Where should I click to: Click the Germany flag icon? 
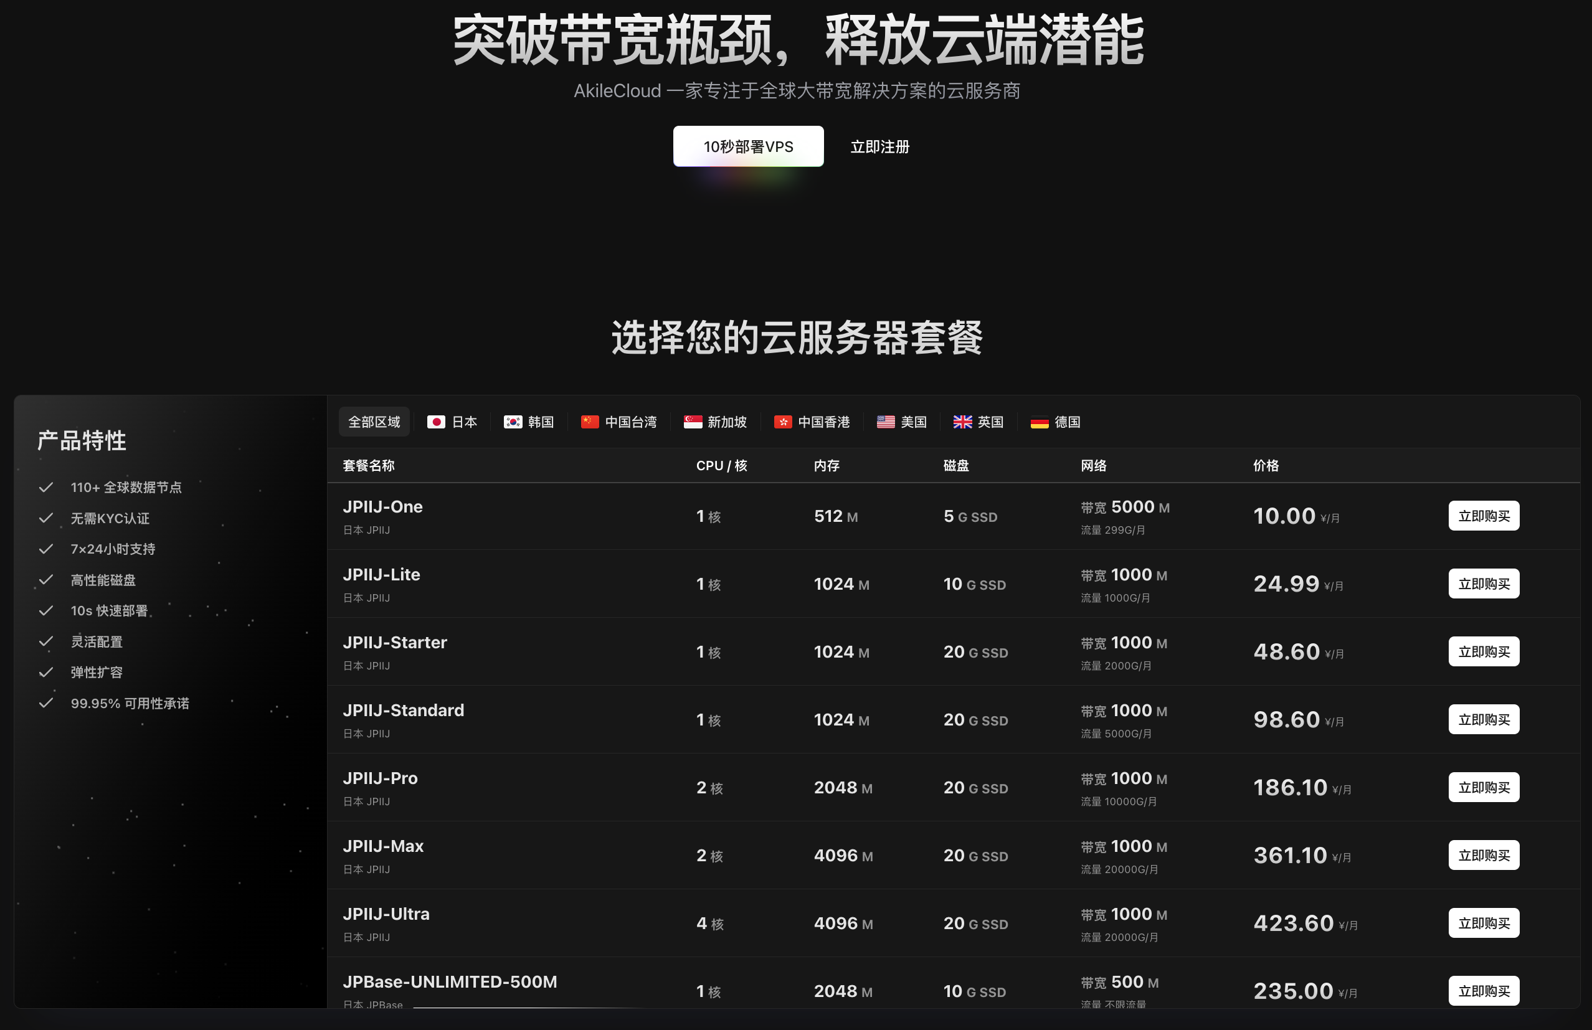pos(1040,422)
